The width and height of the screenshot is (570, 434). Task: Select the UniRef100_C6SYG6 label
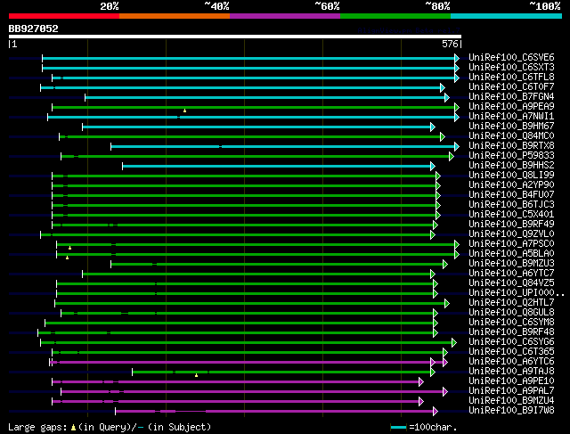click(511, 342)
